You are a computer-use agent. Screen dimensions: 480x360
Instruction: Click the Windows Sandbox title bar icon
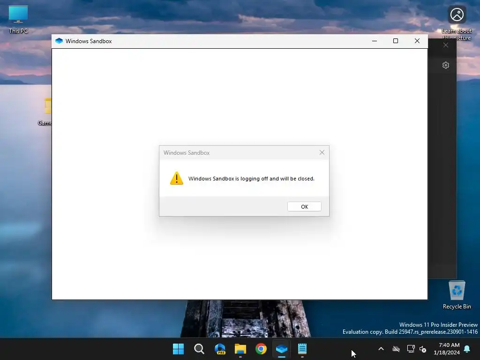[59, 41]
